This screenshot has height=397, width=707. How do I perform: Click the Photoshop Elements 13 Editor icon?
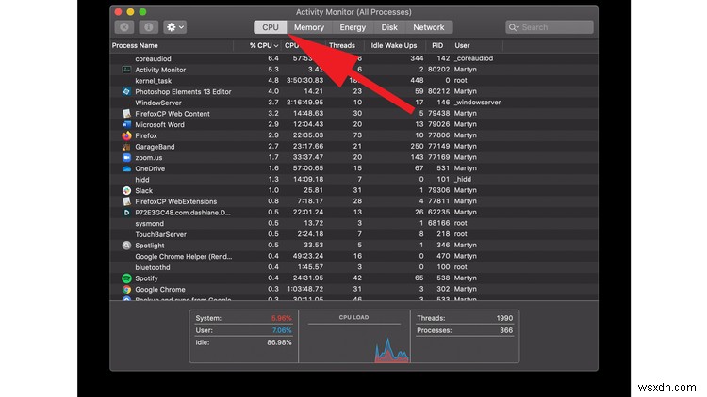[x=126, y=91]
